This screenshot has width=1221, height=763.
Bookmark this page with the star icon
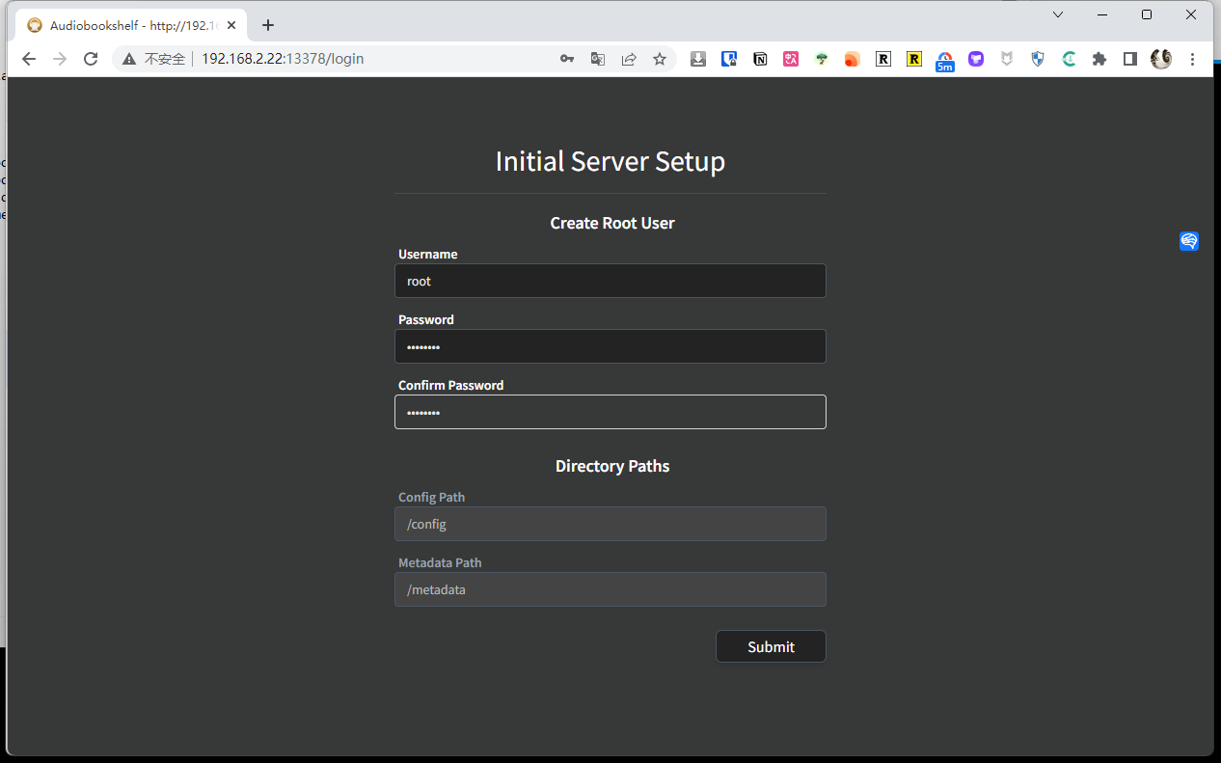[660, 59]
